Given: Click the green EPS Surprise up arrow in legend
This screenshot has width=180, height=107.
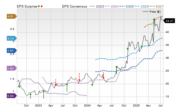Looking at the screenshot, I should [x=39, y=6].
